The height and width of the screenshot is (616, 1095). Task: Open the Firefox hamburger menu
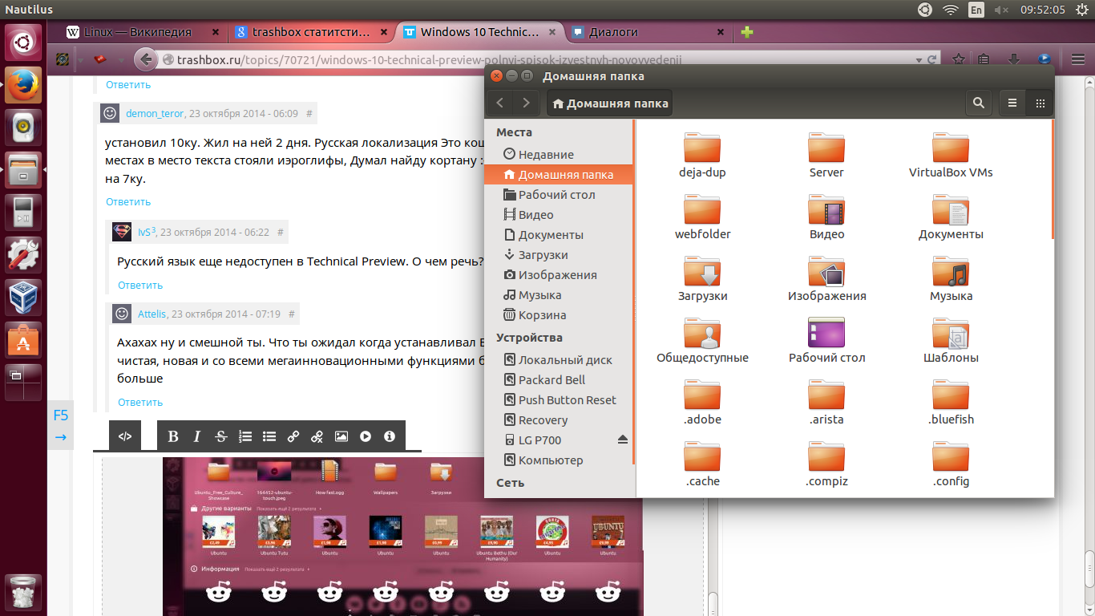[1078, 59]
